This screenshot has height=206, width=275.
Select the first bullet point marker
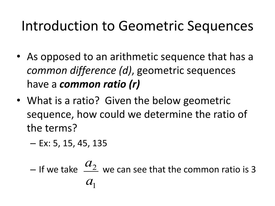click(19, 57)
